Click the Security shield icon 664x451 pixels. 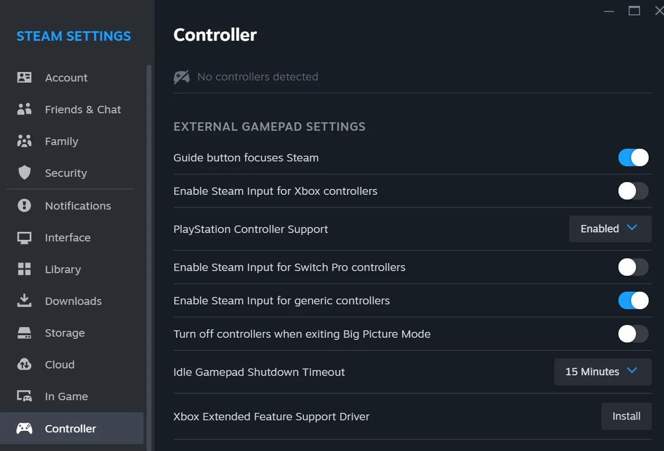click(24, 173)
